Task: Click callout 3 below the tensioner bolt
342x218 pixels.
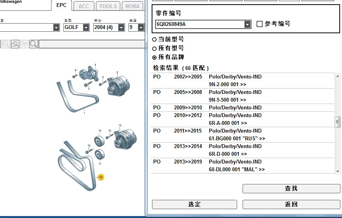Action: coord(89,89)
